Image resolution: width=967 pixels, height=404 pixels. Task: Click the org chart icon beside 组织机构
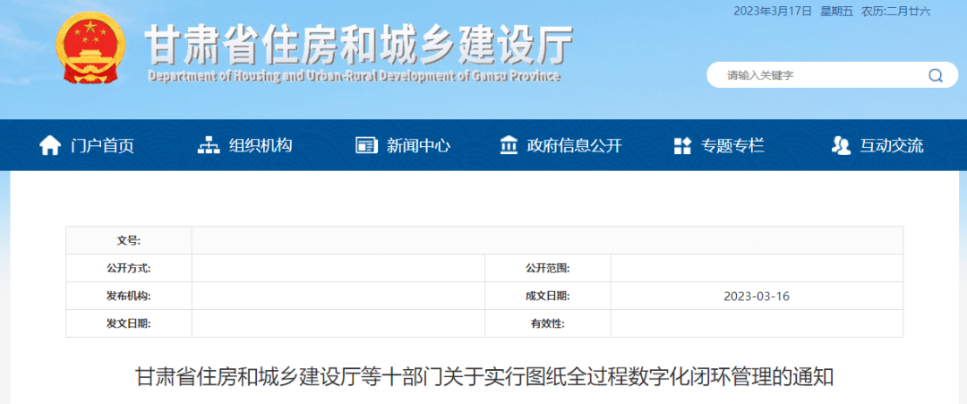209,146
